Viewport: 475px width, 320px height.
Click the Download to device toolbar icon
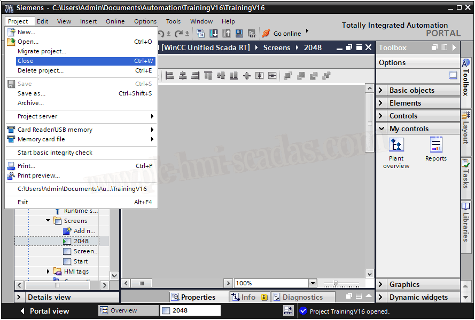214,34
